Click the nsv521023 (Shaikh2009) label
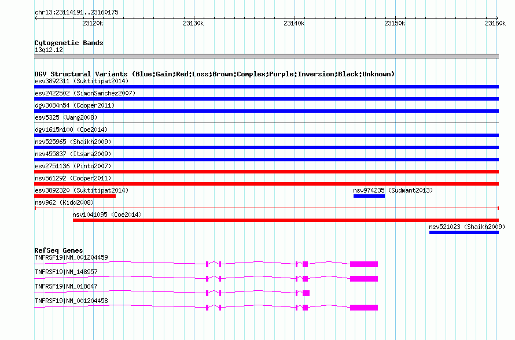Screen dimensions: 515x340 pos(467,227)
